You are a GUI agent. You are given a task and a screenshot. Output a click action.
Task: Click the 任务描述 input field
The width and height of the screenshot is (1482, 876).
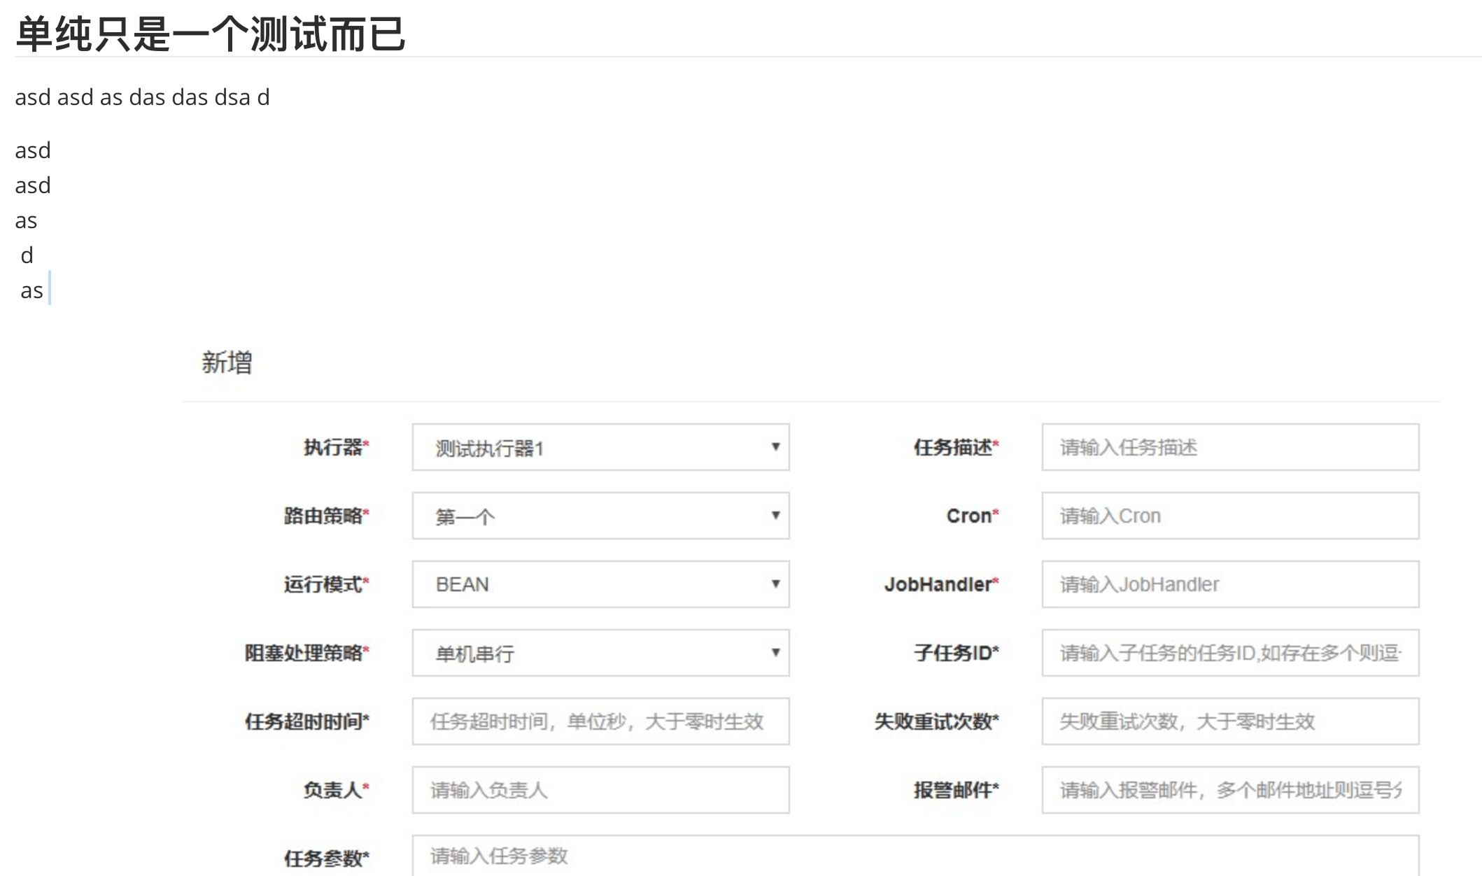point(1229,447)
